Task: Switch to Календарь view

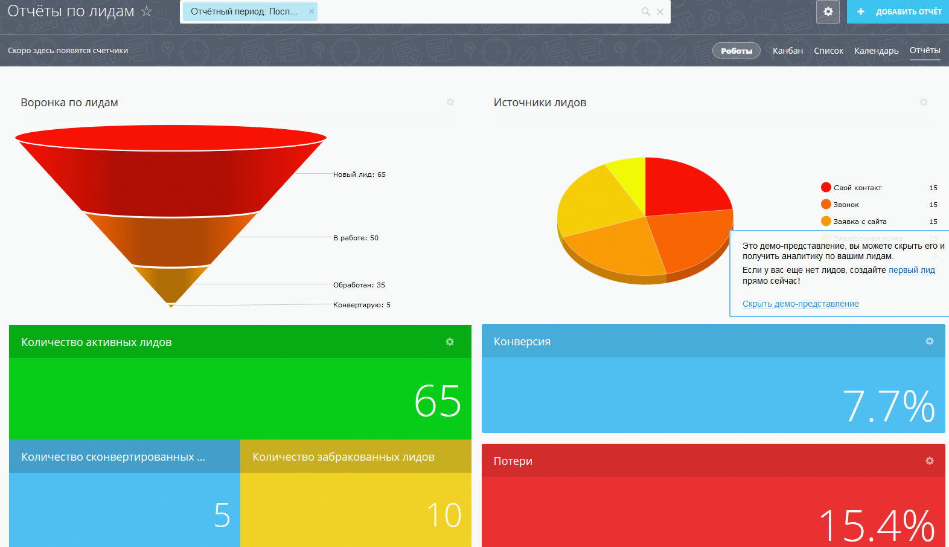Action: click(876, 51)
